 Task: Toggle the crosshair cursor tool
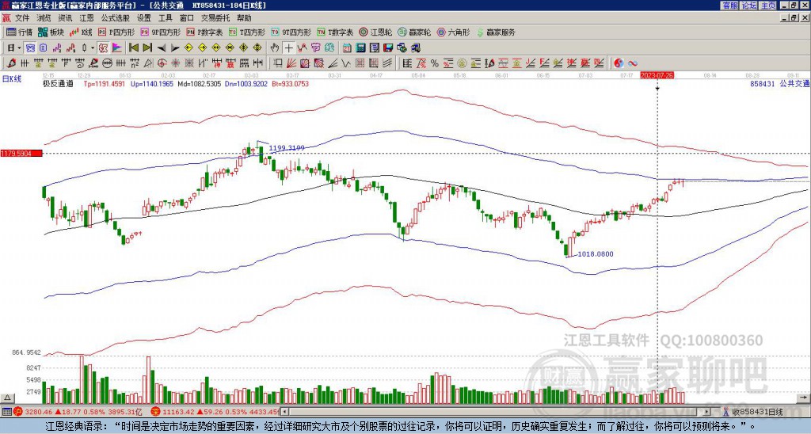pyautogui.click(x=288, y=48)
